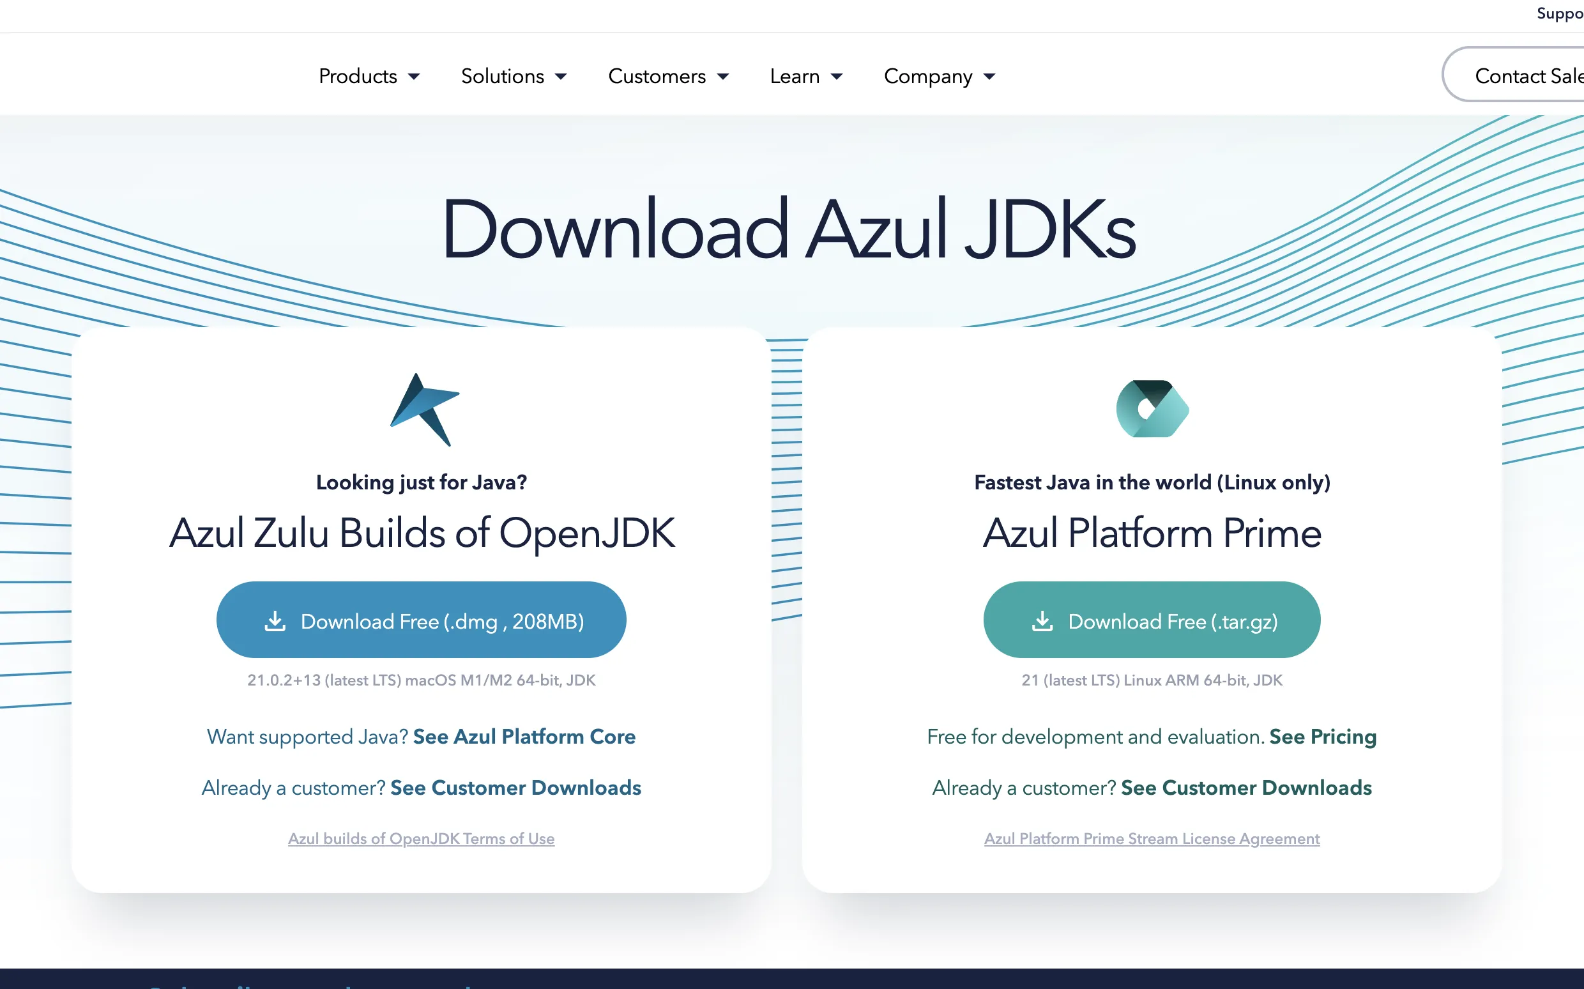Viewport: 1584px width, 989px height.
Task: Expand the Products dropdown arrow
Action: pyautogui.click(x=414, y=77)
